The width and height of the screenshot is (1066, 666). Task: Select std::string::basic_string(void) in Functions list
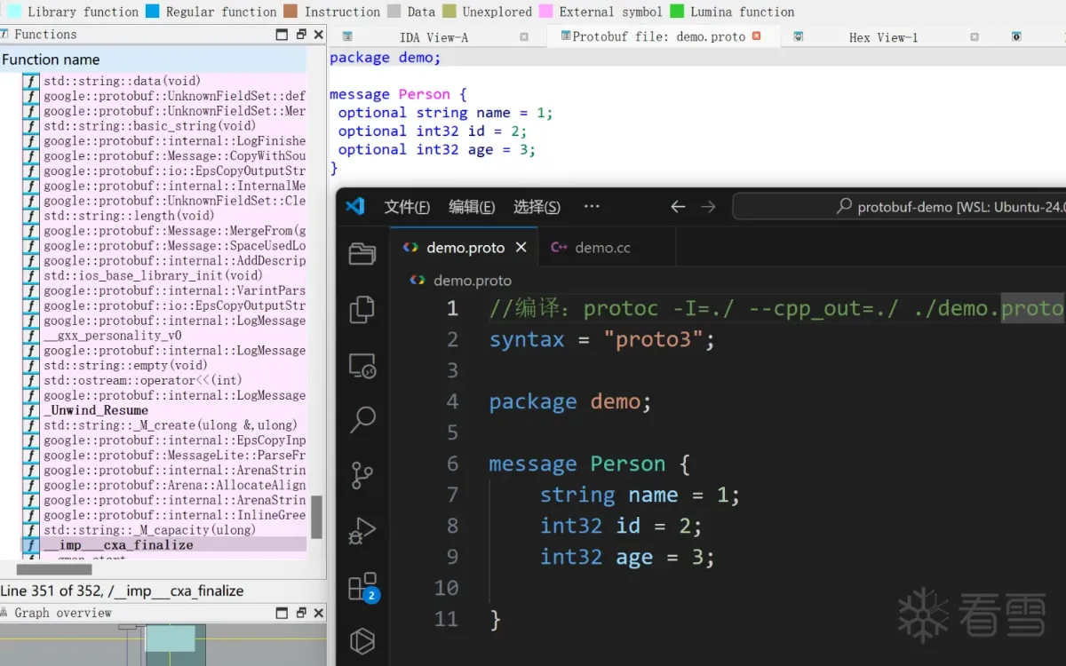164,126
